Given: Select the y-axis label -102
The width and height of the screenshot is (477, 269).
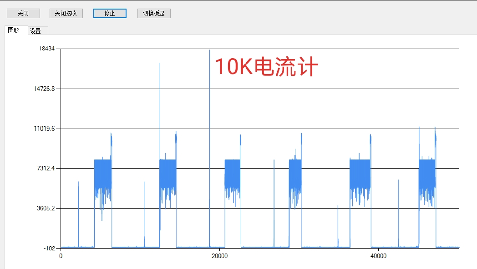Looking at the screenshot, I should 49,249.
